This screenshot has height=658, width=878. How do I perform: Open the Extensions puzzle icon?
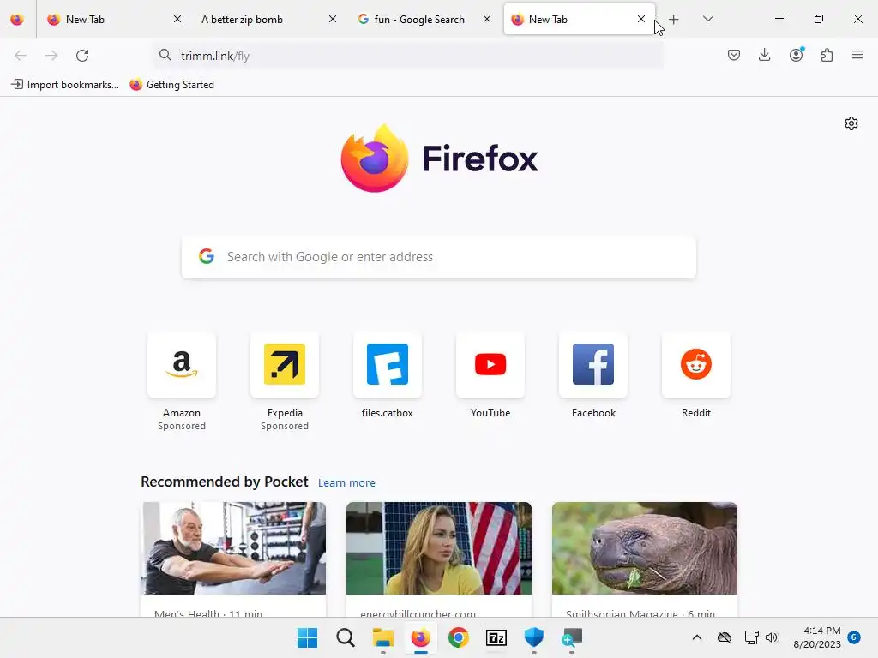point(827,55)
